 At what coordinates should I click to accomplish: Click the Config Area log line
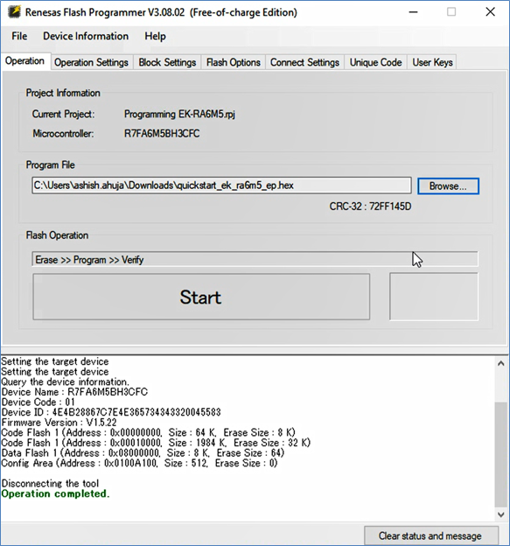[139, 463]
